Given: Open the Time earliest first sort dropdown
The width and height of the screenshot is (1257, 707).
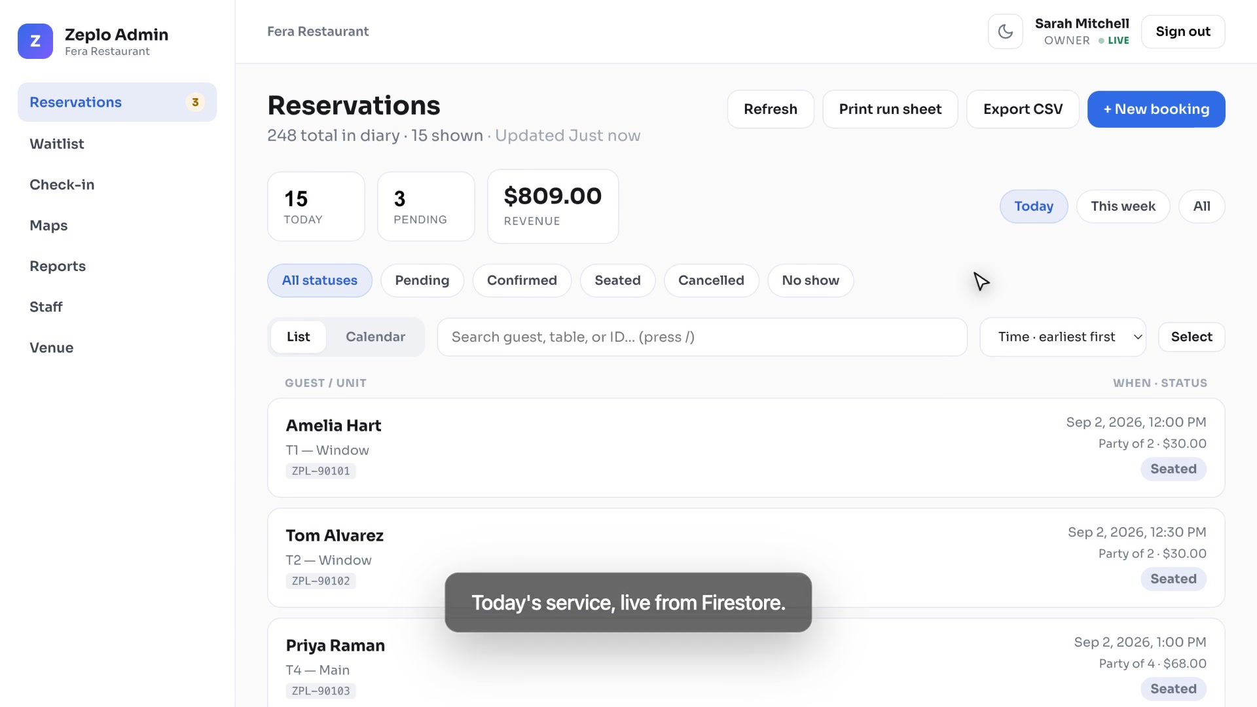Looking at the screenshot, I should pyautogui.click(x=1063, y=337).
